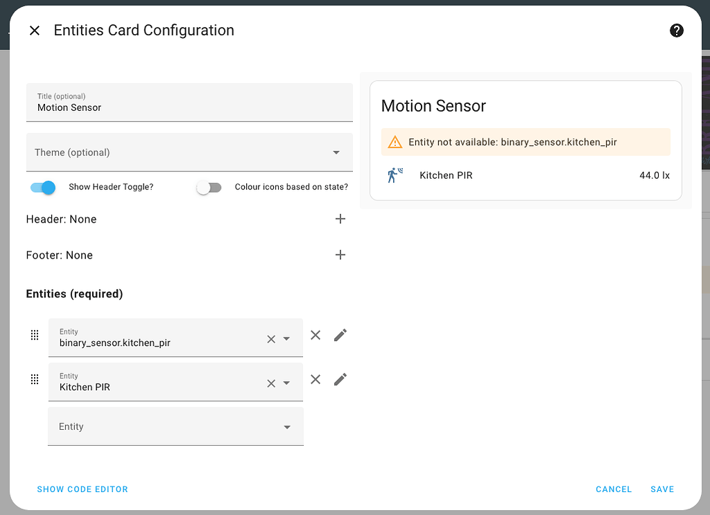Add a Header with the plus icon
The image size is (710, 515).
pos(340,219)
